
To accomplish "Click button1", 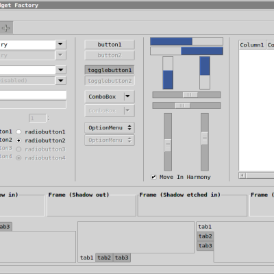I will pyautogui.click(x=110, y=45).
